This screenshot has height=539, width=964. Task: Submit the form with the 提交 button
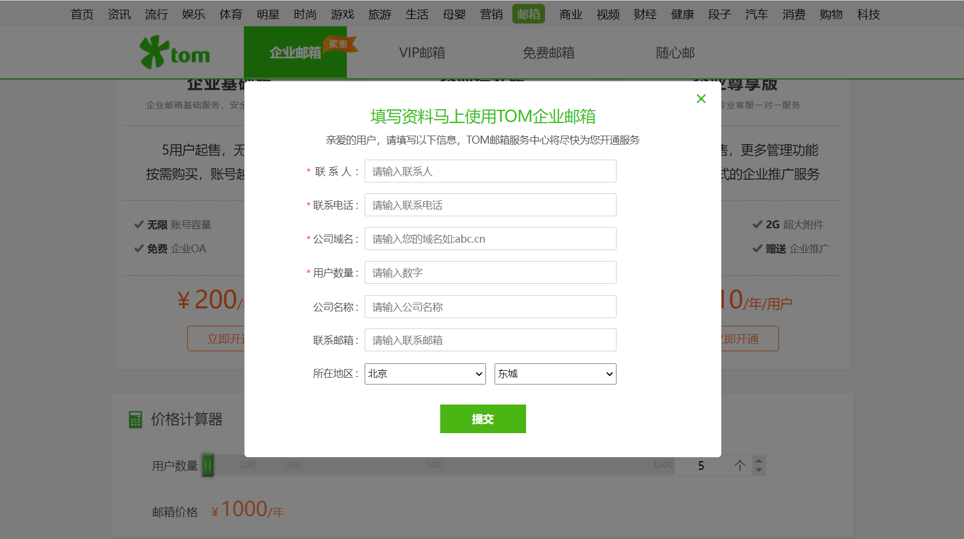click(x=483, y=418)
